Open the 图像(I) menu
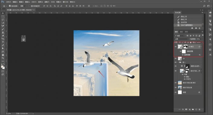The image size is (213, 115). point(21,2)
